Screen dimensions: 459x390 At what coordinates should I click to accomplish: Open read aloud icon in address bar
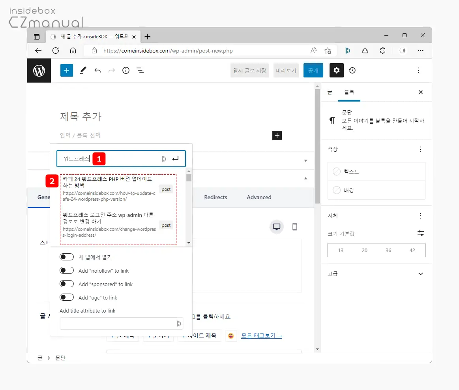pyautogui.click(x=313, y=51)
